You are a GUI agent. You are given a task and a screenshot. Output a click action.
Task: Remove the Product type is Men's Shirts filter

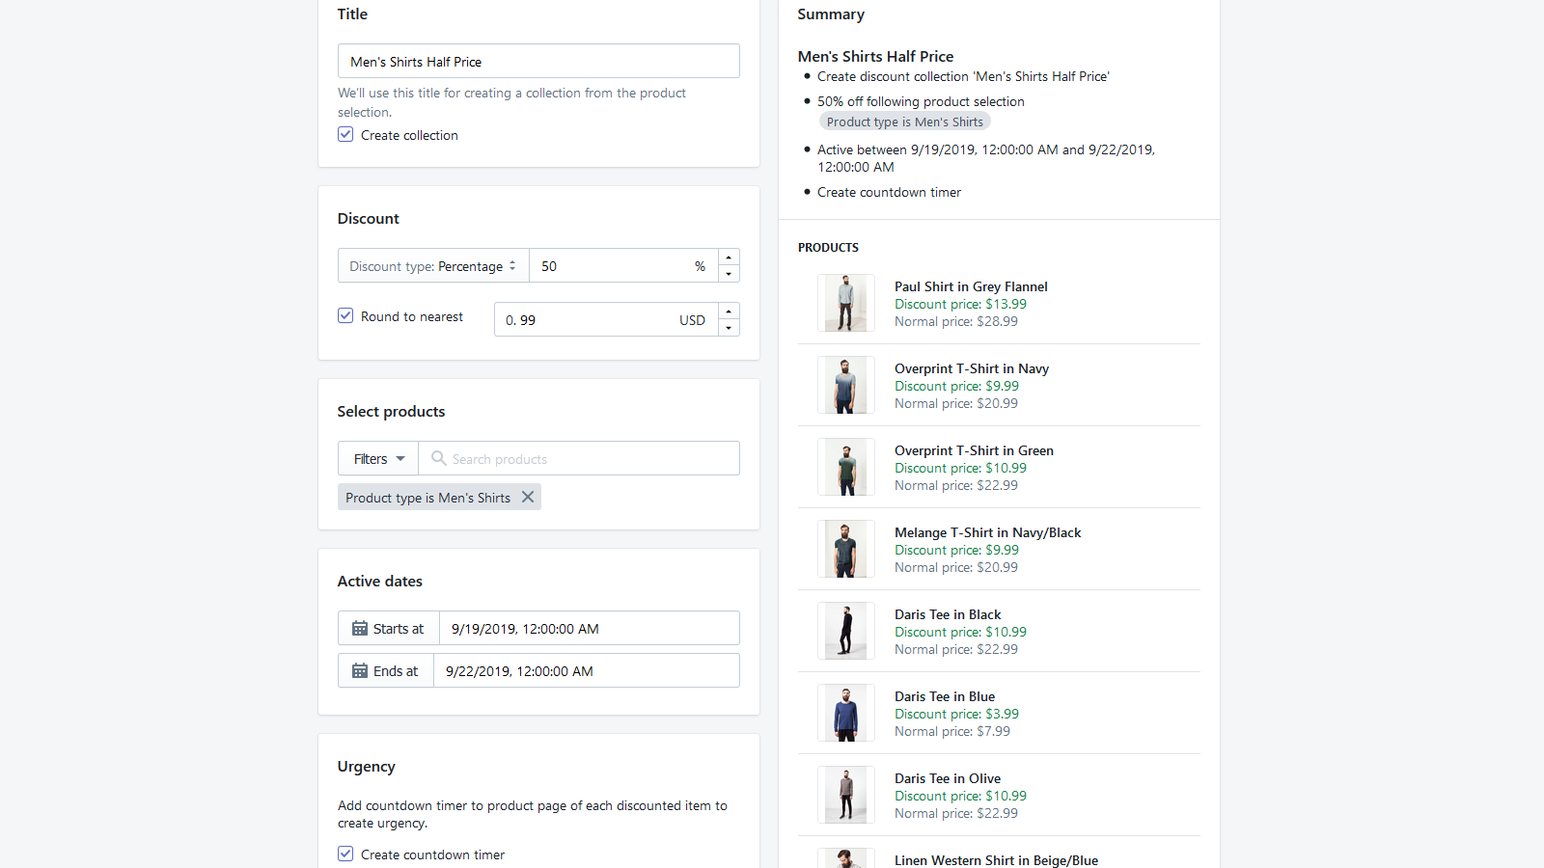(527, 497)
